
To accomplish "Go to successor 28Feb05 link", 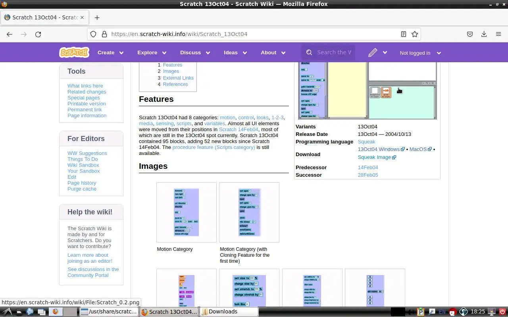I will coord(368,175).
